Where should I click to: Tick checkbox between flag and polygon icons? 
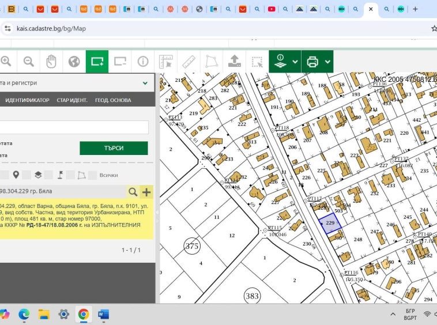pyautogui.click(x=70, y=175)
